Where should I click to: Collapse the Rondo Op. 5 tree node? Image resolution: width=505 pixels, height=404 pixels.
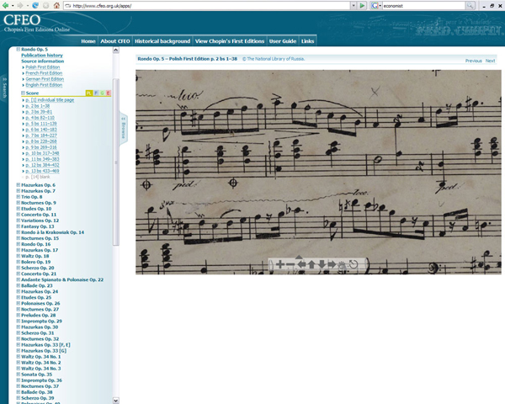click(x=19, y=50)
